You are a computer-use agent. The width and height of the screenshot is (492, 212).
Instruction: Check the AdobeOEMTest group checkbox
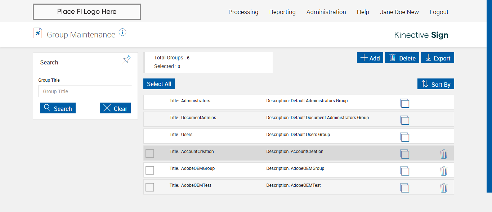pos(149,187)
